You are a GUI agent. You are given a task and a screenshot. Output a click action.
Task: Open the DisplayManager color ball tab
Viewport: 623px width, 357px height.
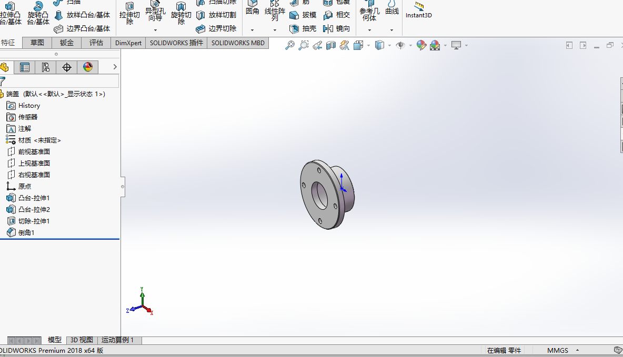88,67
